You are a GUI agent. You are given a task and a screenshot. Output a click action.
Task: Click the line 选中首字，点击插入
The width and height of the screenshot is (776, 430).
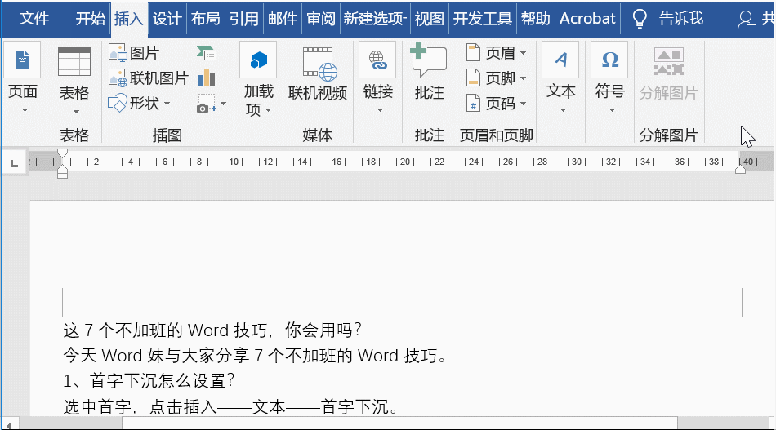click(230, 407)
